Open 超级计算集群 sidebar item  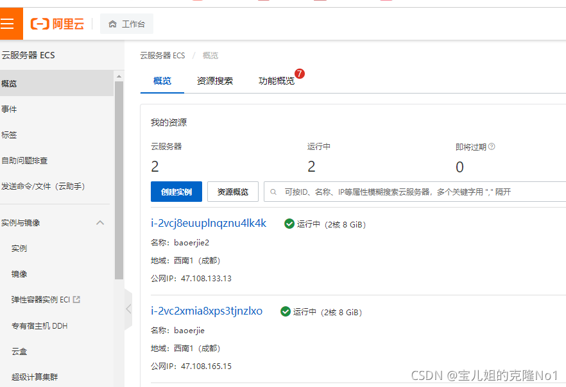click(35, 377)
